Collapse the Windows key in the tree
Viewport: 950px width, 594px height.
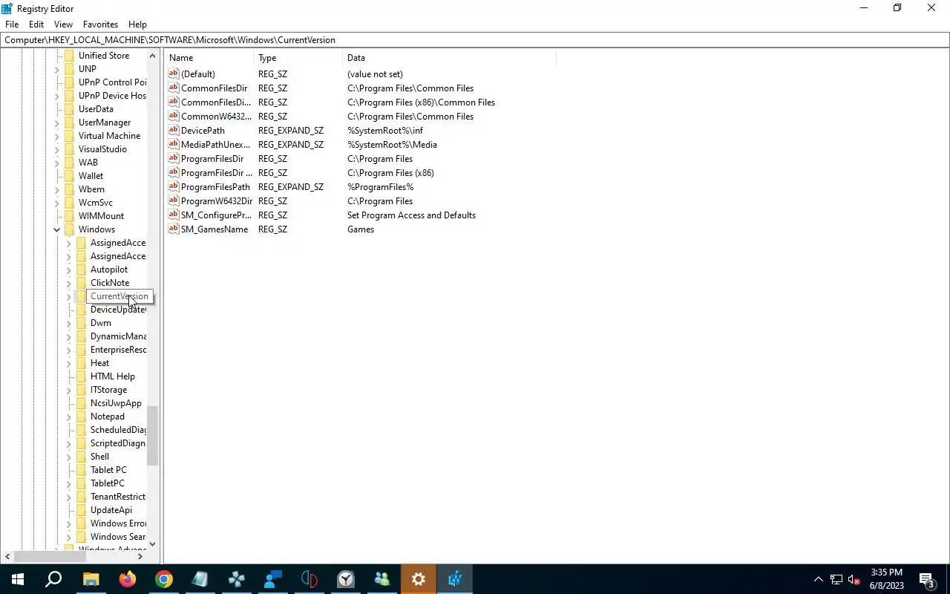coord(57,229)
